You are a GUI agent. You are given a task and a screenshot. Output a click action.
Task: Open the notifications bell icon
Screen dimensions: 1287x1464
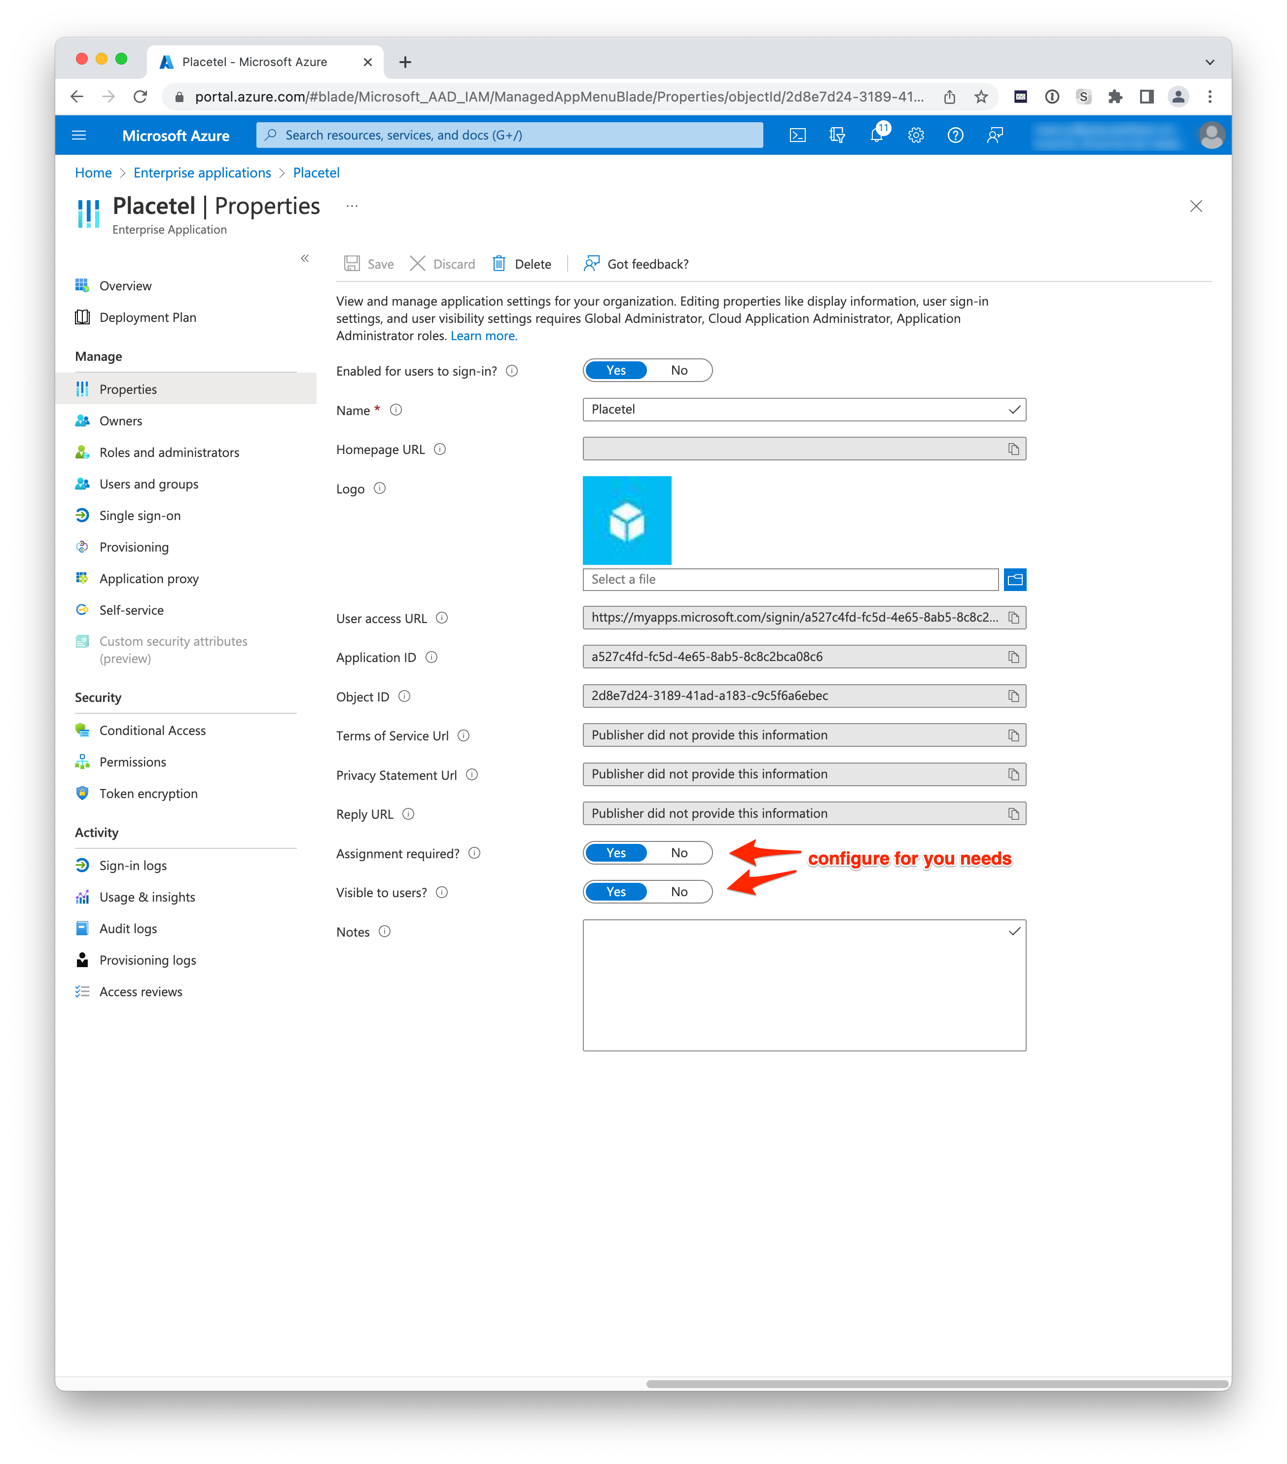click(877, 136)
